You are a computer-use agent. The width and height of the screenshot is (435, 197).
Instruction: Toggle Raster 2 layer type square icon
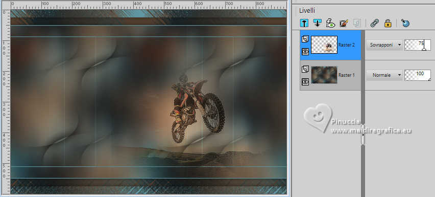click(x=305, y=39)
